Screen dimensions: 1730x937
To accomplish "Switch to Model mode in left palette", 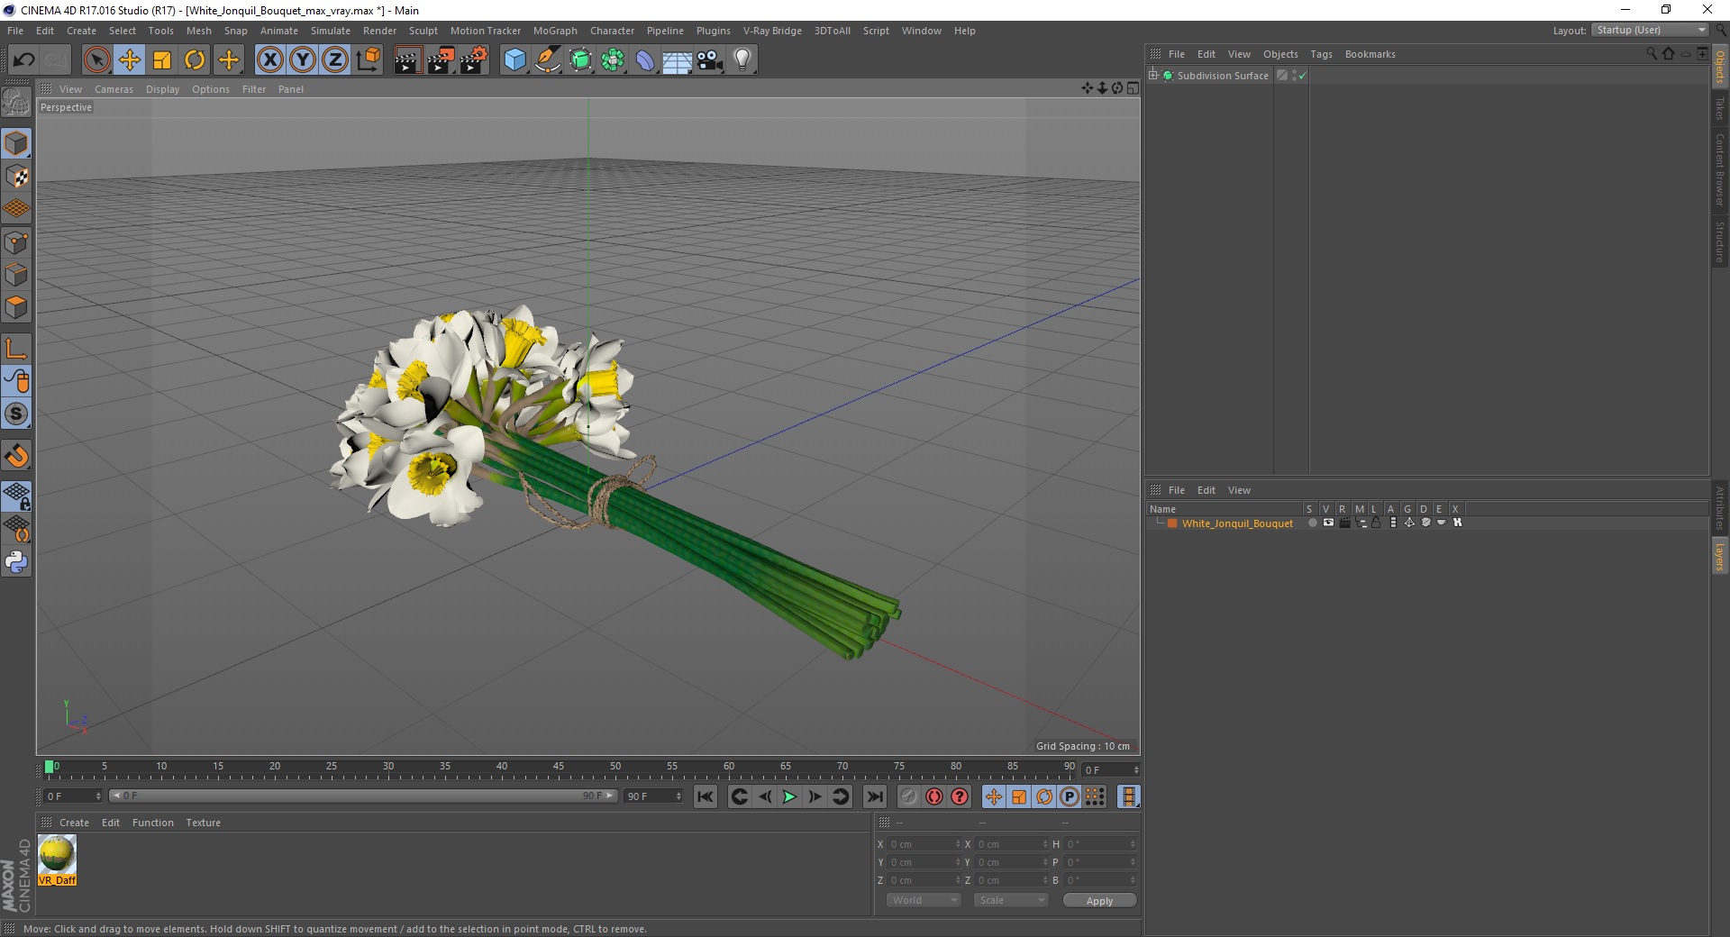I will tap(16, 143).
